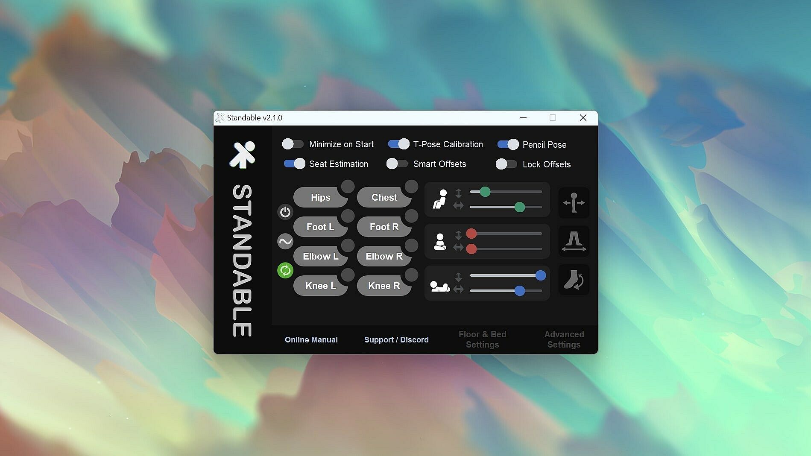The width and height of the screenshot is (811, 456).
Task: Click the sitting pose vertical red slider handle
Action: [471, 234]
